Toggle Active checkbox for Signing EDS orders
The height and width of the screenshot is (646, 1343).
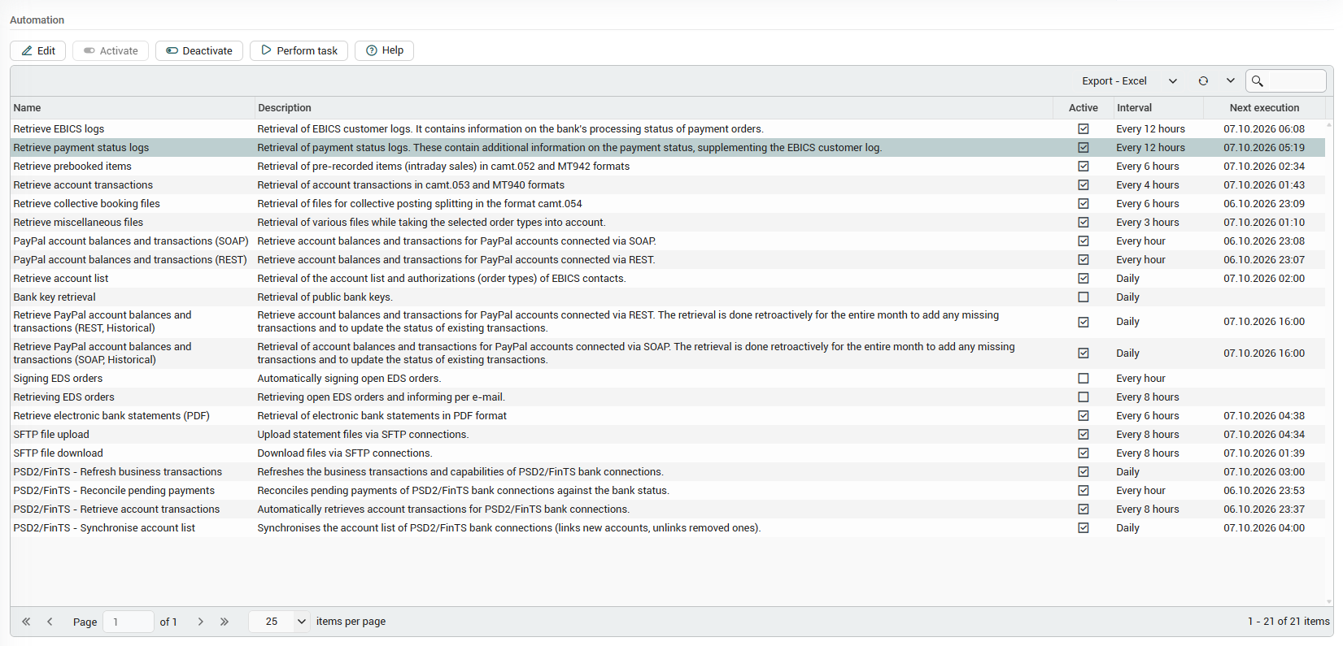[x=1084, y=378]
